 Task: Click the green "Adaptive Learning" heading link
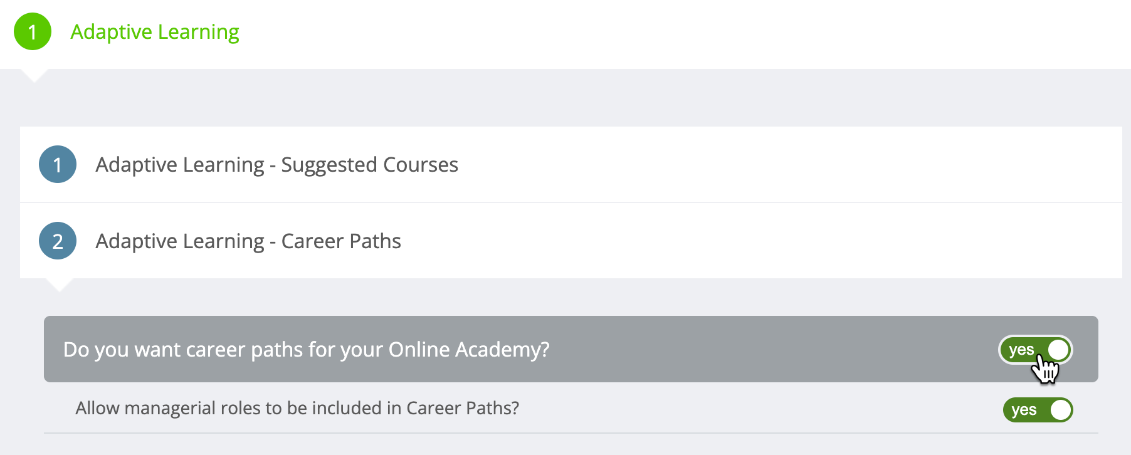click(155, 32)
